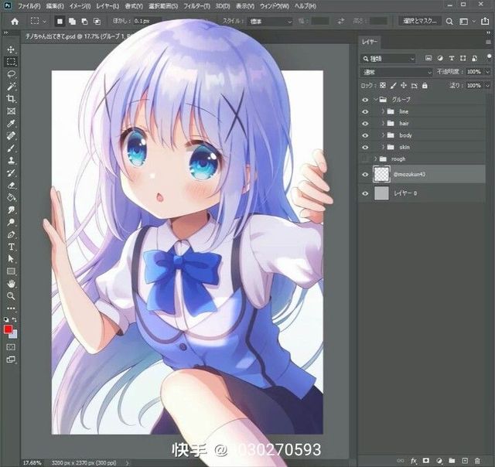495x467 pixels.
Task: Select the Brush tool
Action: click(x=11, y=148)
